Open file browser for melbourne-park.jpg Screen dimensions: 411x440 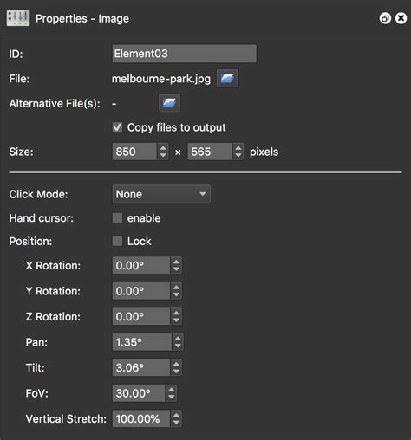(227, 78)
